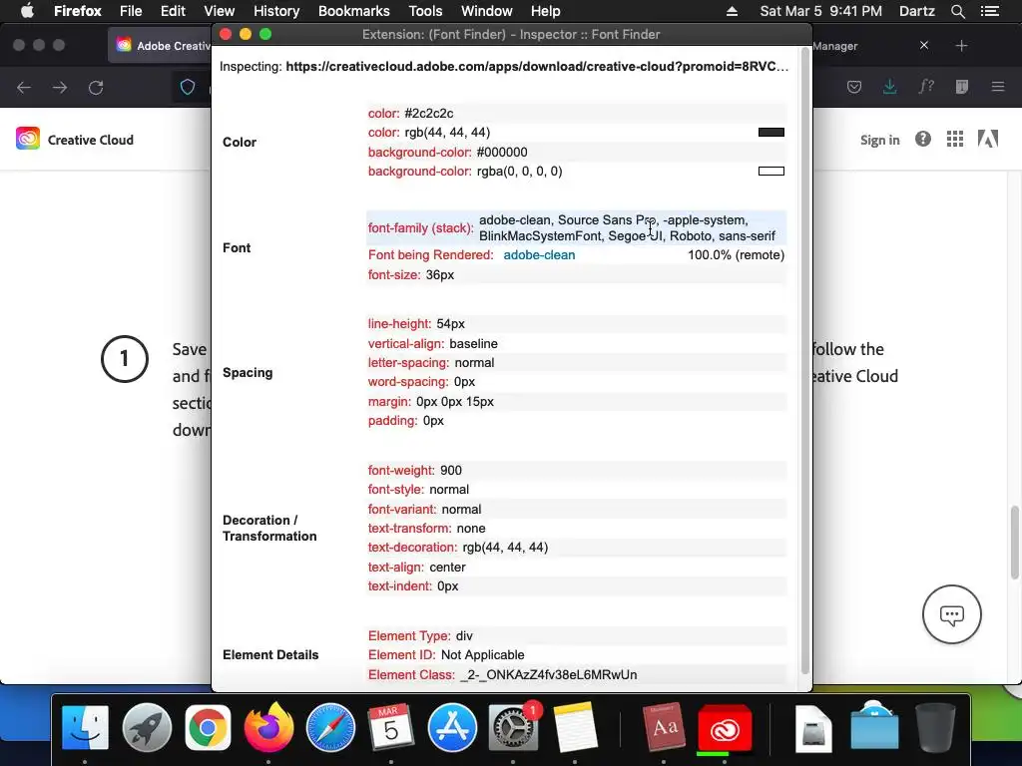Image resolution: width=1022 pixels, height=766 pixels.
Task: Open System Preferences from the Dock
Action: pyautogui.click(x=514, y=727)
